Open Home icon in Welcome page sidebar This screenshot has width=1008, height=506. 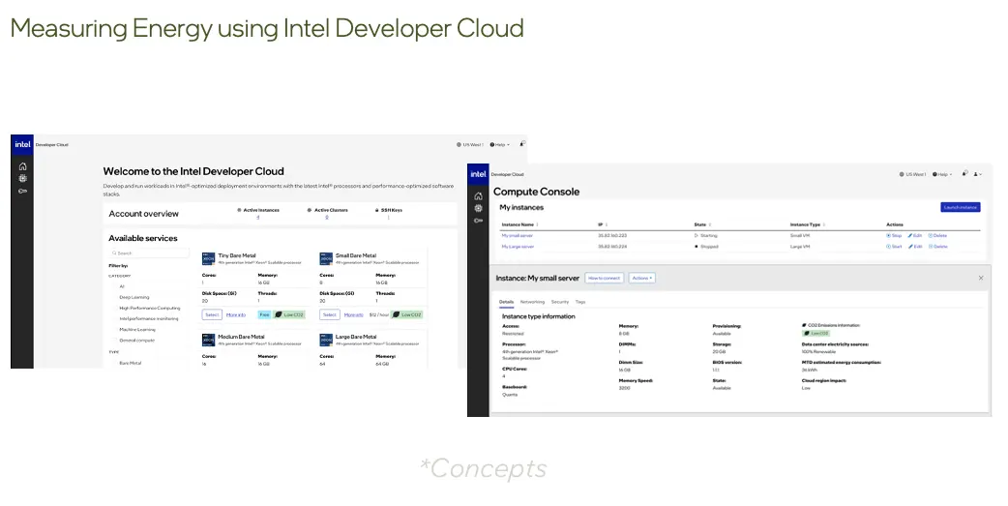[x=22, y=166]
